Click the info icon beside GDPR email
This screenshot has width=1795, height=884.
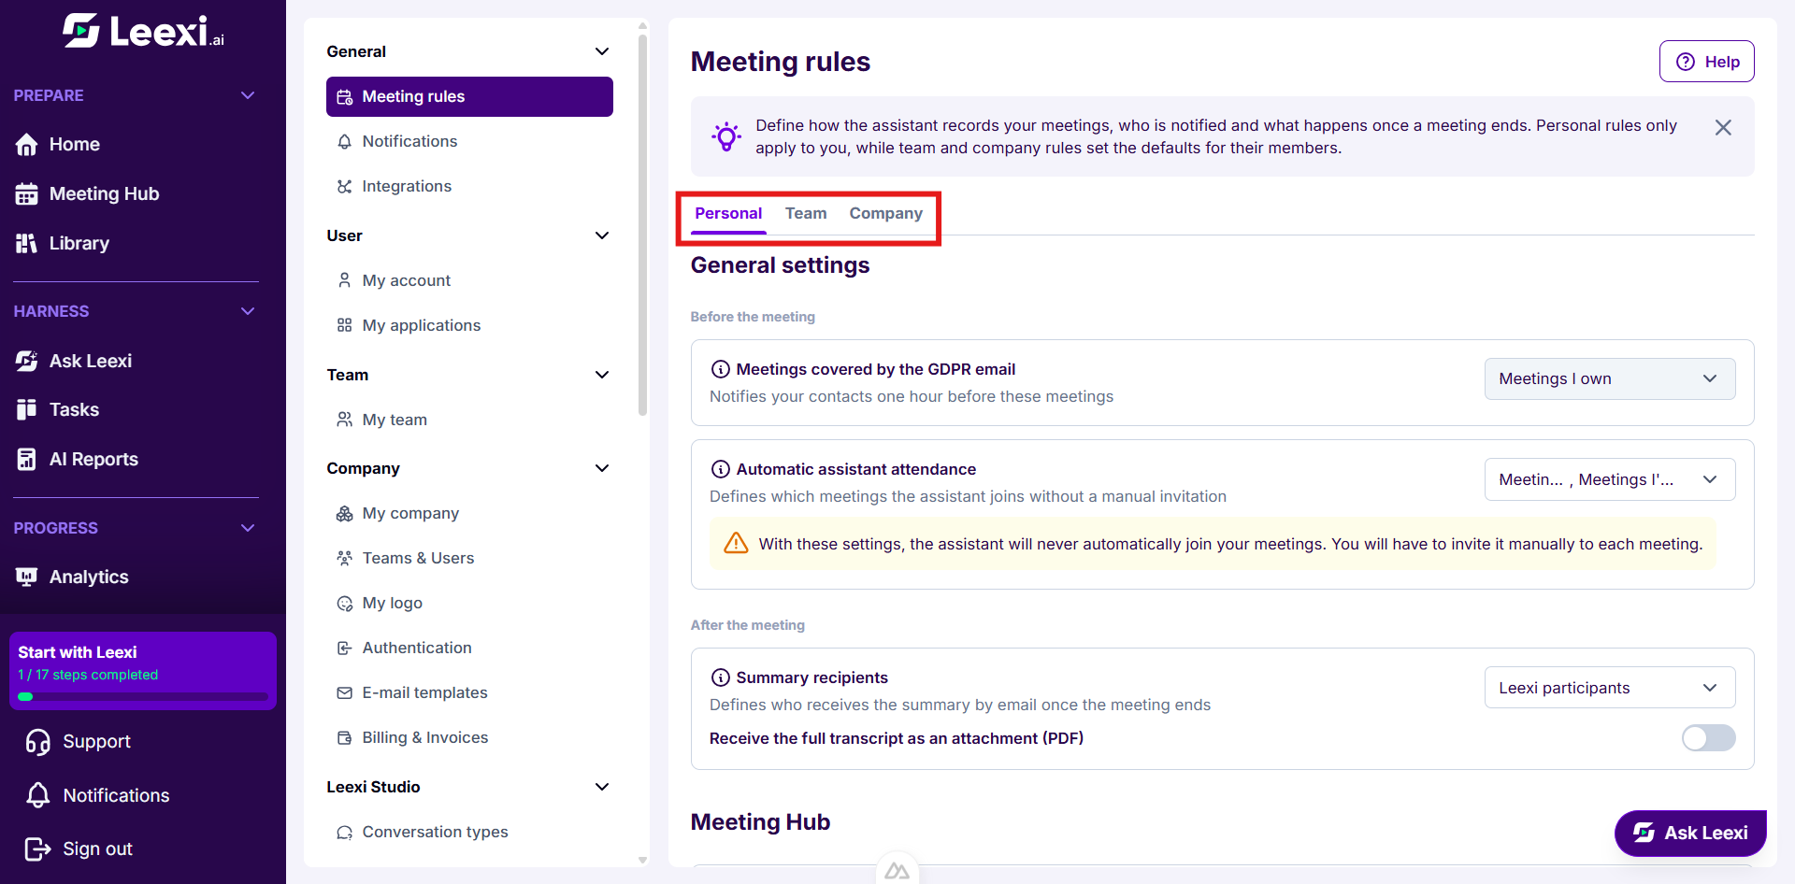tap(721, 369)
